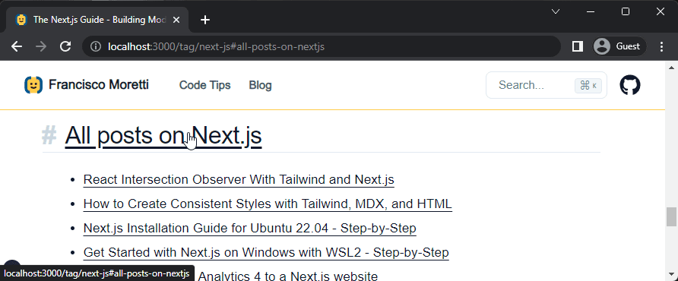Focus the Search... input field
Screen dimensions: 678x281
[x=547, y=85]
